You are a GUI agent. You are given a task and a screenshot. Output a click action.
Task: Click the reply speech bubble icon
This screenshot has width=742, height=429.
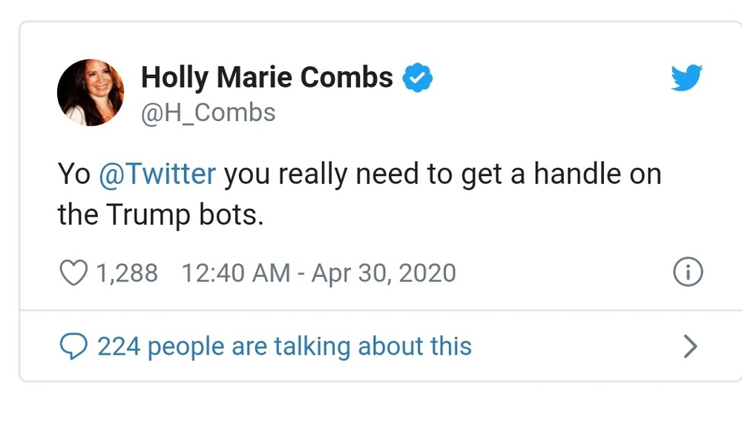pos(73,346)
